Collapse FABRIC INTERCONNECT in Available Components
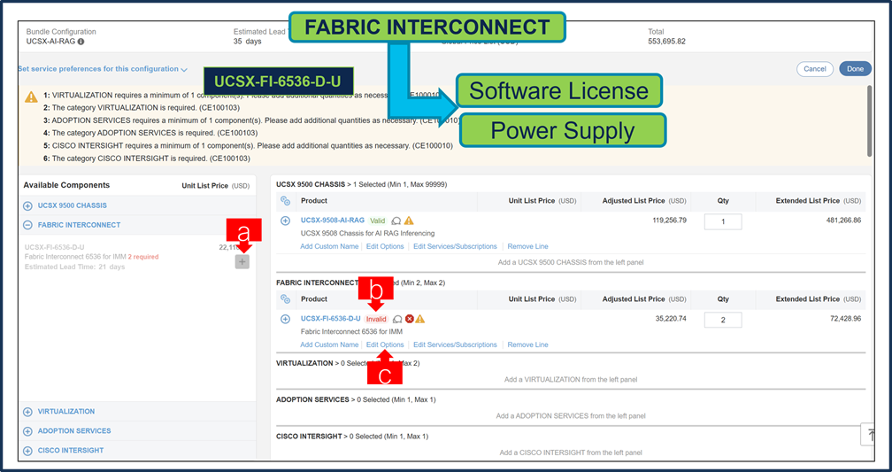Screen dimensions: 892x472 tap(27, 226)
